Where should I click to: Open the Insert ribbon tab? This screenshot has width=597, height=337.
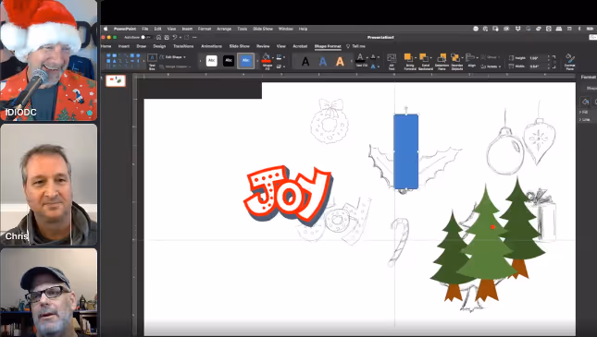[124, 46]
